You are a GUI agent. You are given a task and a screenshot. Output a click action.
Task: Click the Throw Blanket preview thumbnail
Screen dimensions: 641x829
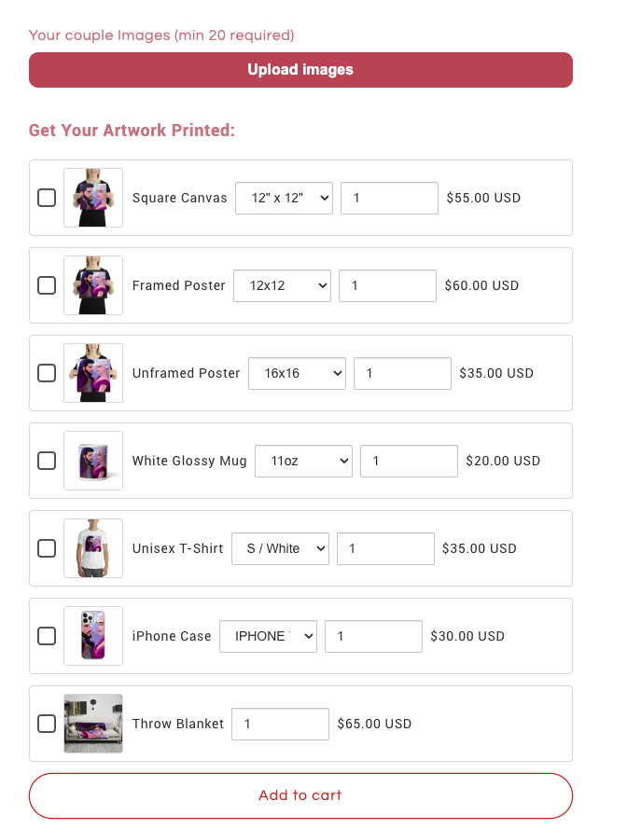pos(93,724)
